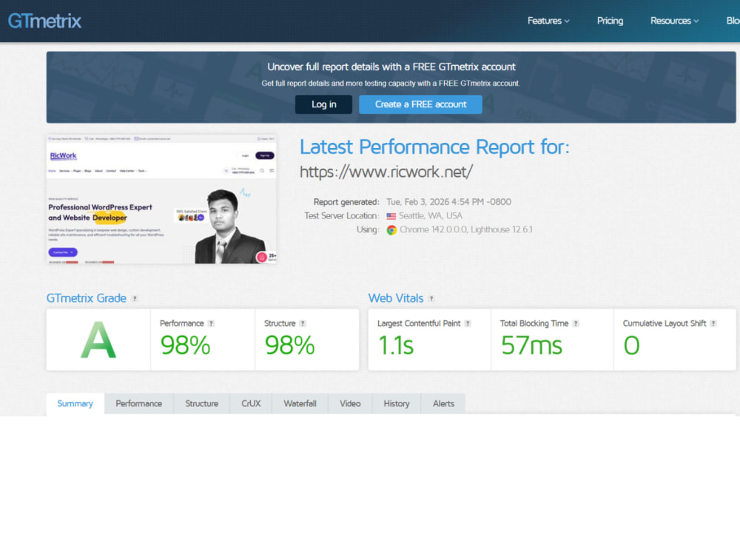Click the grade A letter

tap(98, 340)
